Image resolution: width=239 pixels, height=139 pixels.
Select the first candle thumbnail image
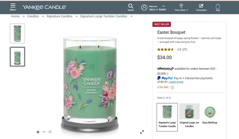pos(17,34)
